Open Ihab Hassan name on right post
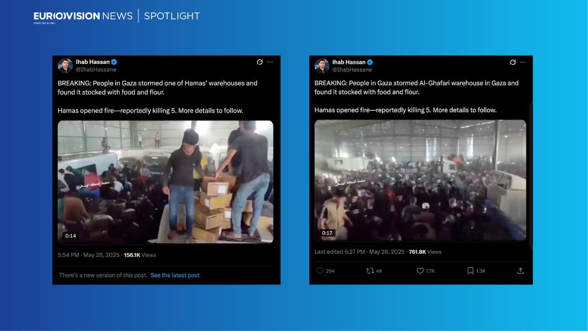Viewport: 588px width, 331px height. (x=349, y=62)
